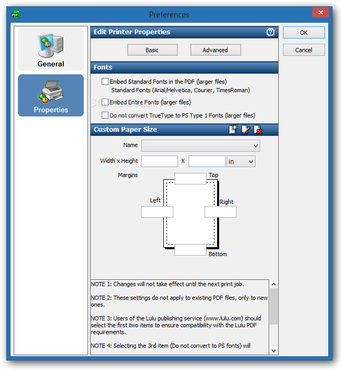Focus the paper Height input field
Viewport: 343px width, 371px height.
pyautogui.click(x=207, y=161)
